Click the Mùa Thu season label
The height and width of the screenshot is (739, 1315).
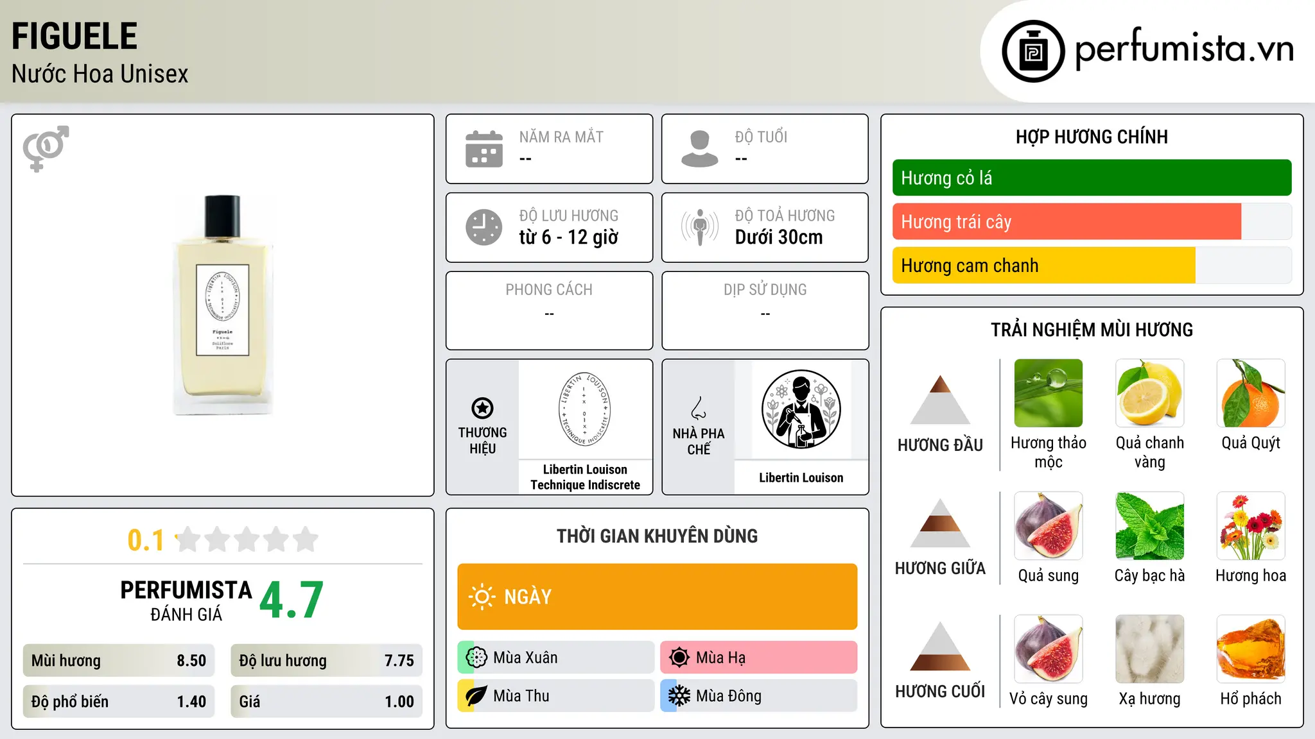[x=521, y=696]
